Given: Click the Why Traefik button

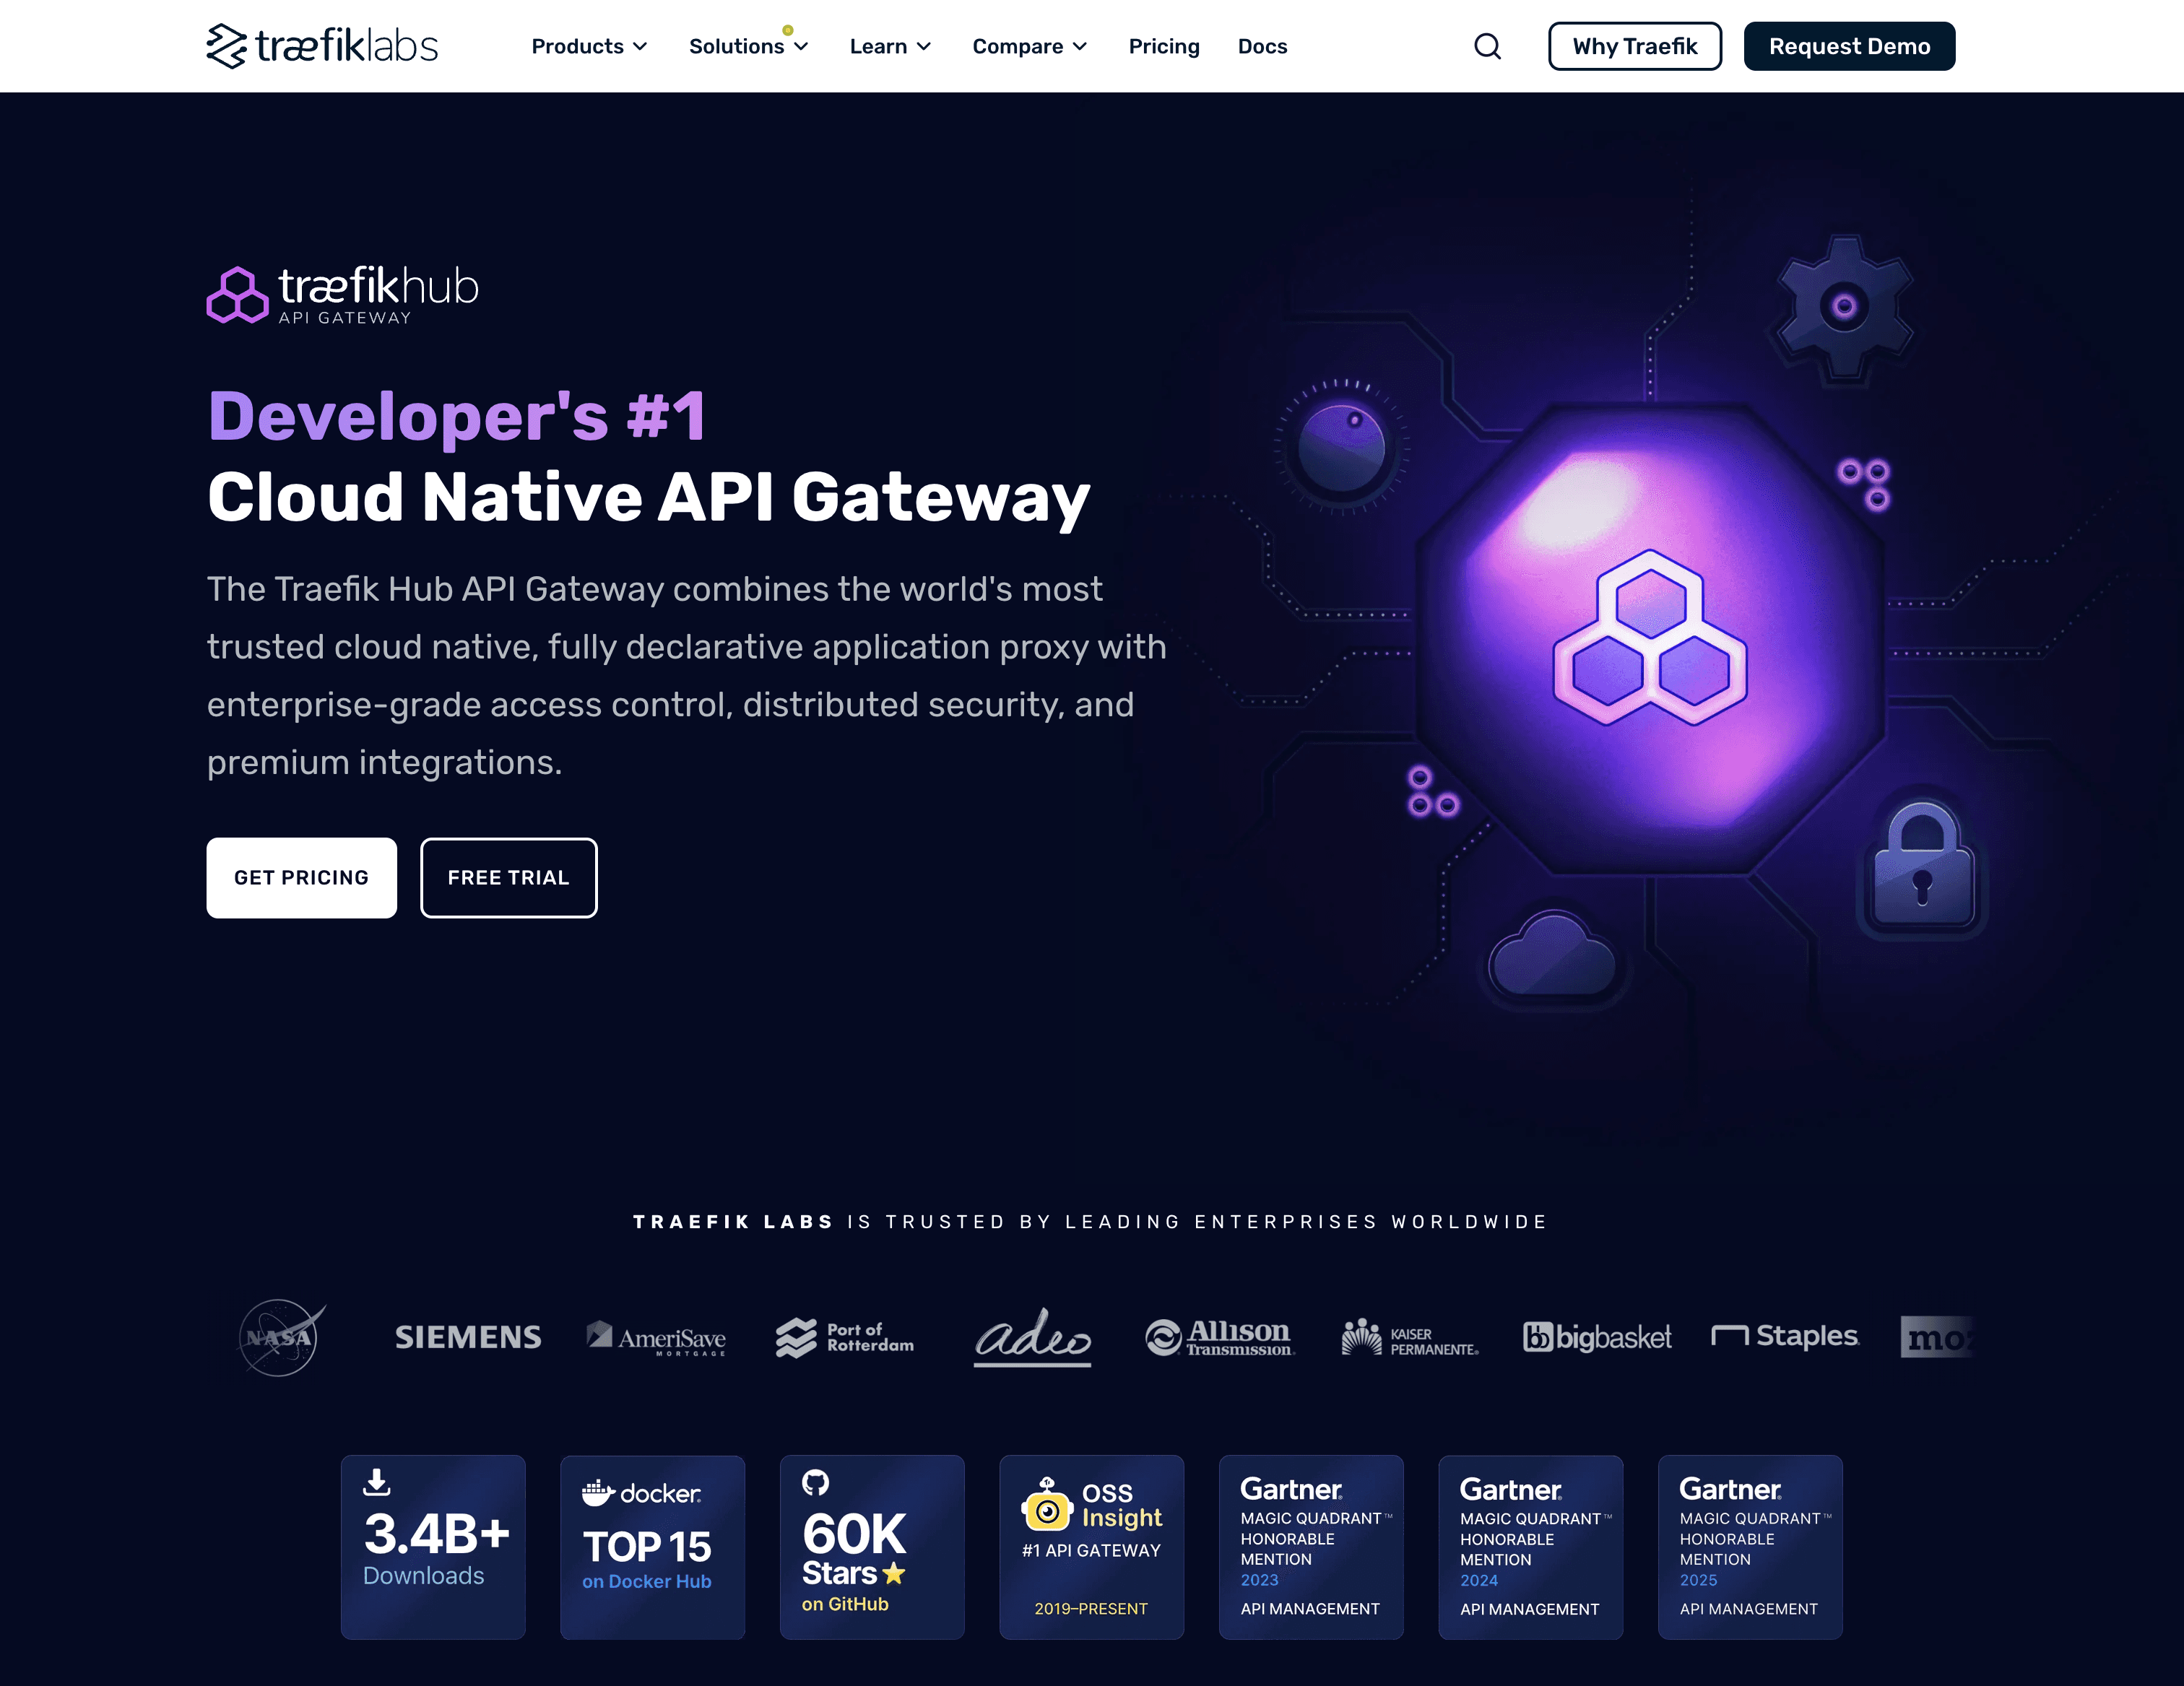Looking at the screenshot, I should click(1635, 46).
